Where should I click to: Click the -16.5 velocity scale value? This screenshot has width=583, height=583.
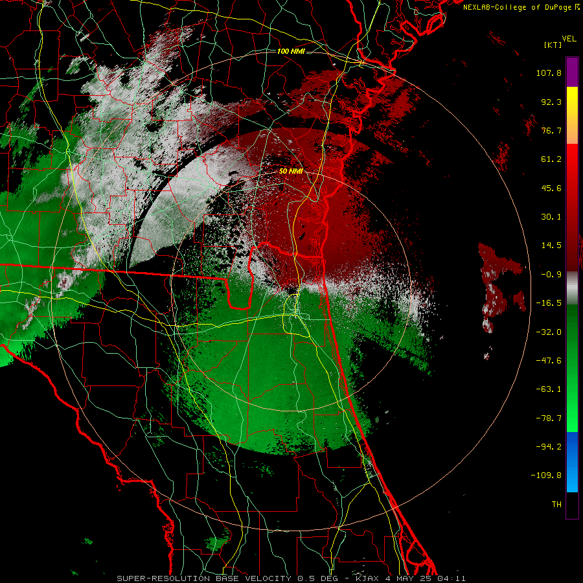pyautogui.click(x=549, y=303)
